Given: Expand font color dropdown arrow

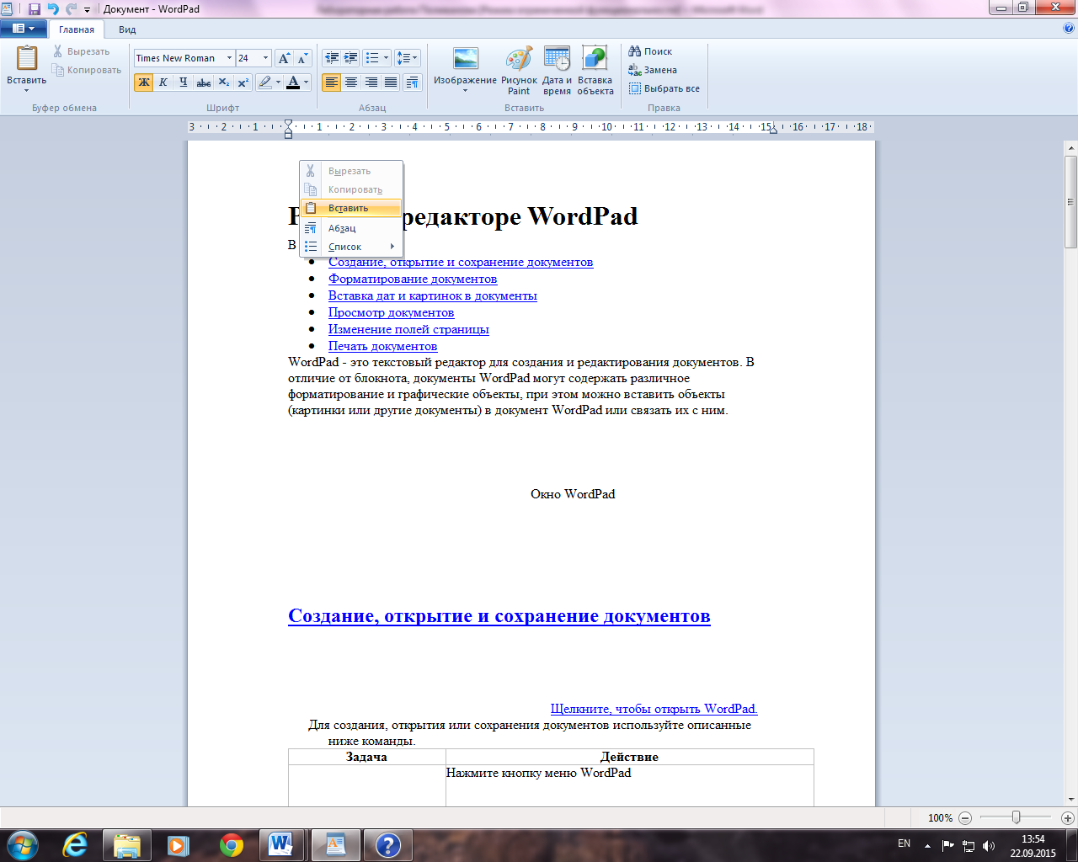Looking at the screenshot, I should click(307, 82).
